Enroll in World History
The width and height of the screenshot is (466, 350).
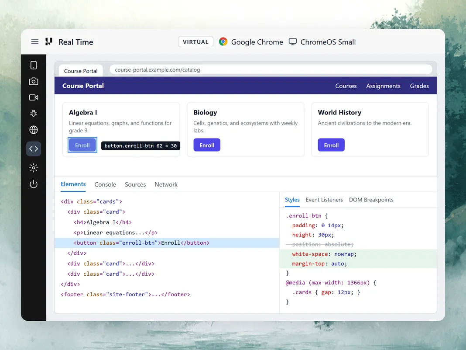click(331, 145)
